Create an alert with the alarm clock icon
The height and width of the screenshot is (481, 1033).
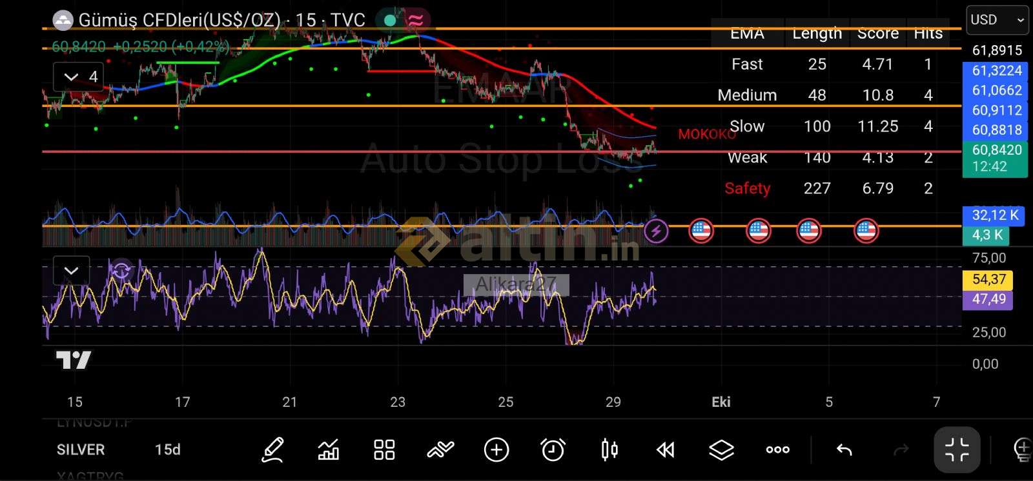(553, 449)
